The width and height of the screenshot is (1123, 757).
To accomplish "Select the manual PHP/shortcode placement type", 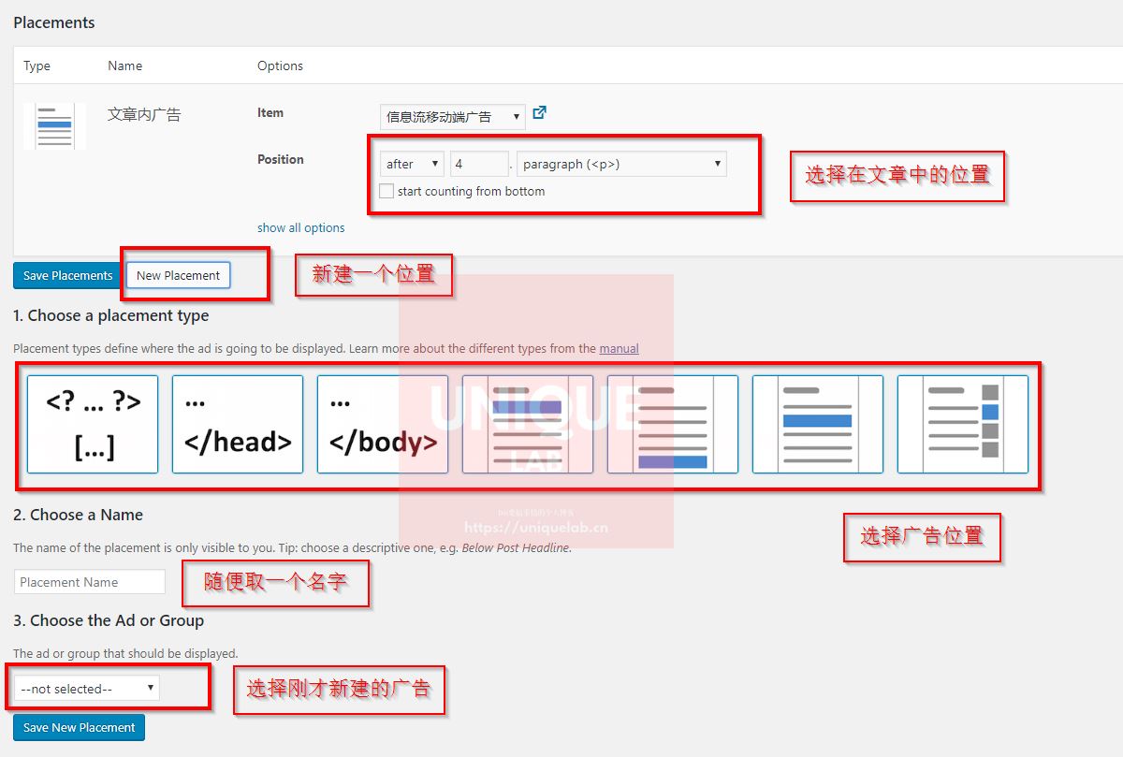I will [x=93, y=424].
